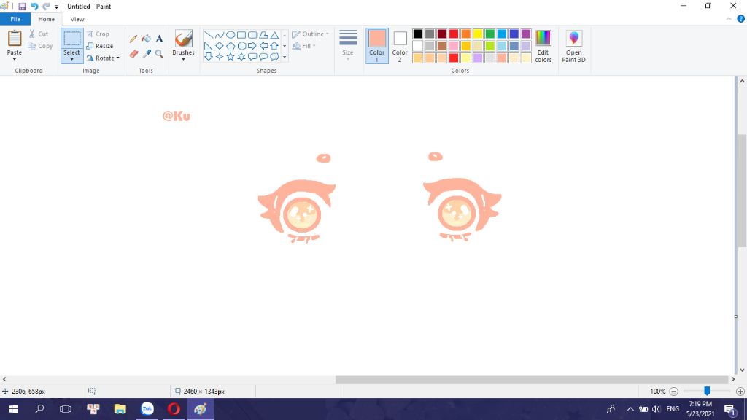This screenshot has height=420, width=747.
Task: Click the Paste clipboard button
Action: (15, 42)
